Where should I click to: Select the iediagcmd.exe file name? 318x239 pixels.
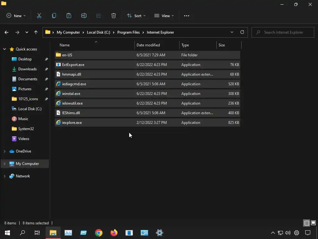(x=74, y=84)
